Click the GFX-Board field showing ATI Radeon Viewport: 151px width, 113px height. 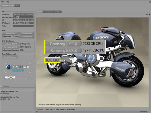[x=23, y=23]
